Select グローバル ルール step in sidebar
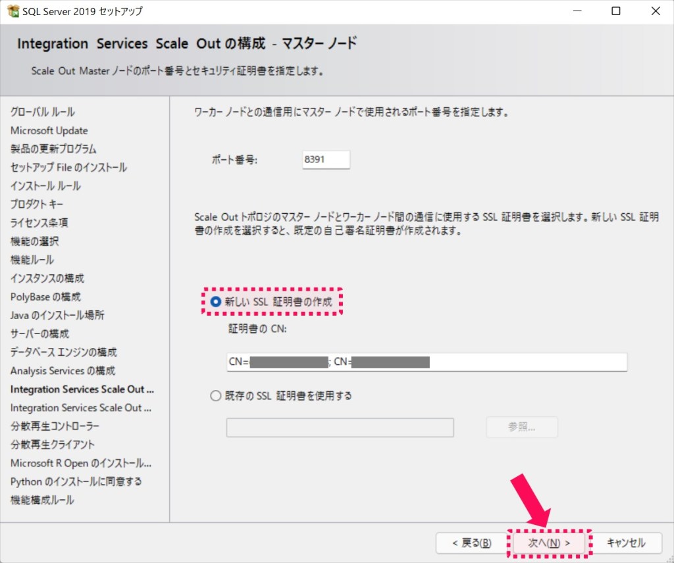 [43, 112]
